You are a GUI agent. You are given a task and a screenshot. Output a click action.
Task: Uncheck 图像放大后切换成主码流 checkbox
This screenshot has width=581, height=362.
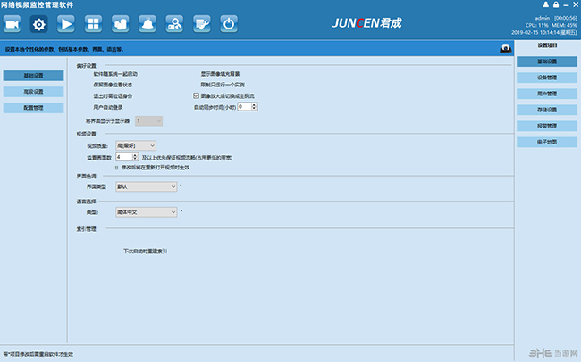(197, 95)
